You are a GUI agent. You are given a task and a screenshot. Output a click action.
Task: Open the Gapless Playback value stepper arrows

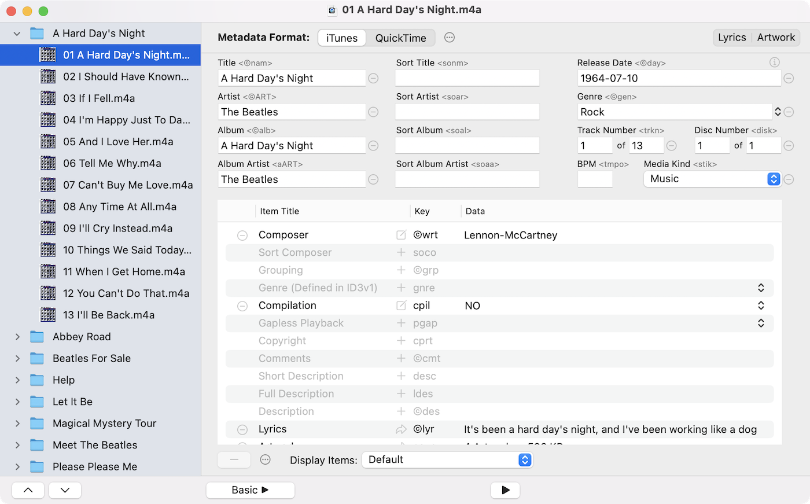point(761,323)
